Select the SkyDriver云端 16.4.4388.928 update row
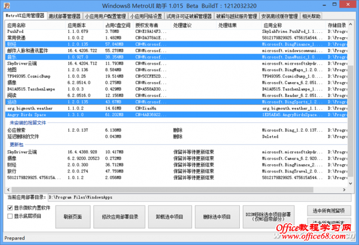 click(177, 152)
